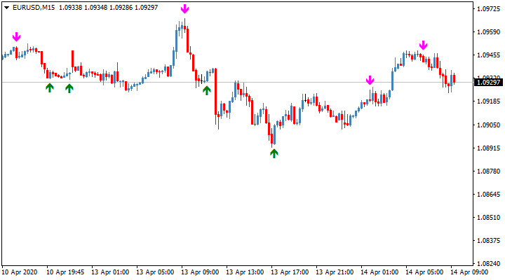This screenshot has width=505, height=280.
Task: Click the 13 Apr 05:00 time label
Action: point(155,272)
